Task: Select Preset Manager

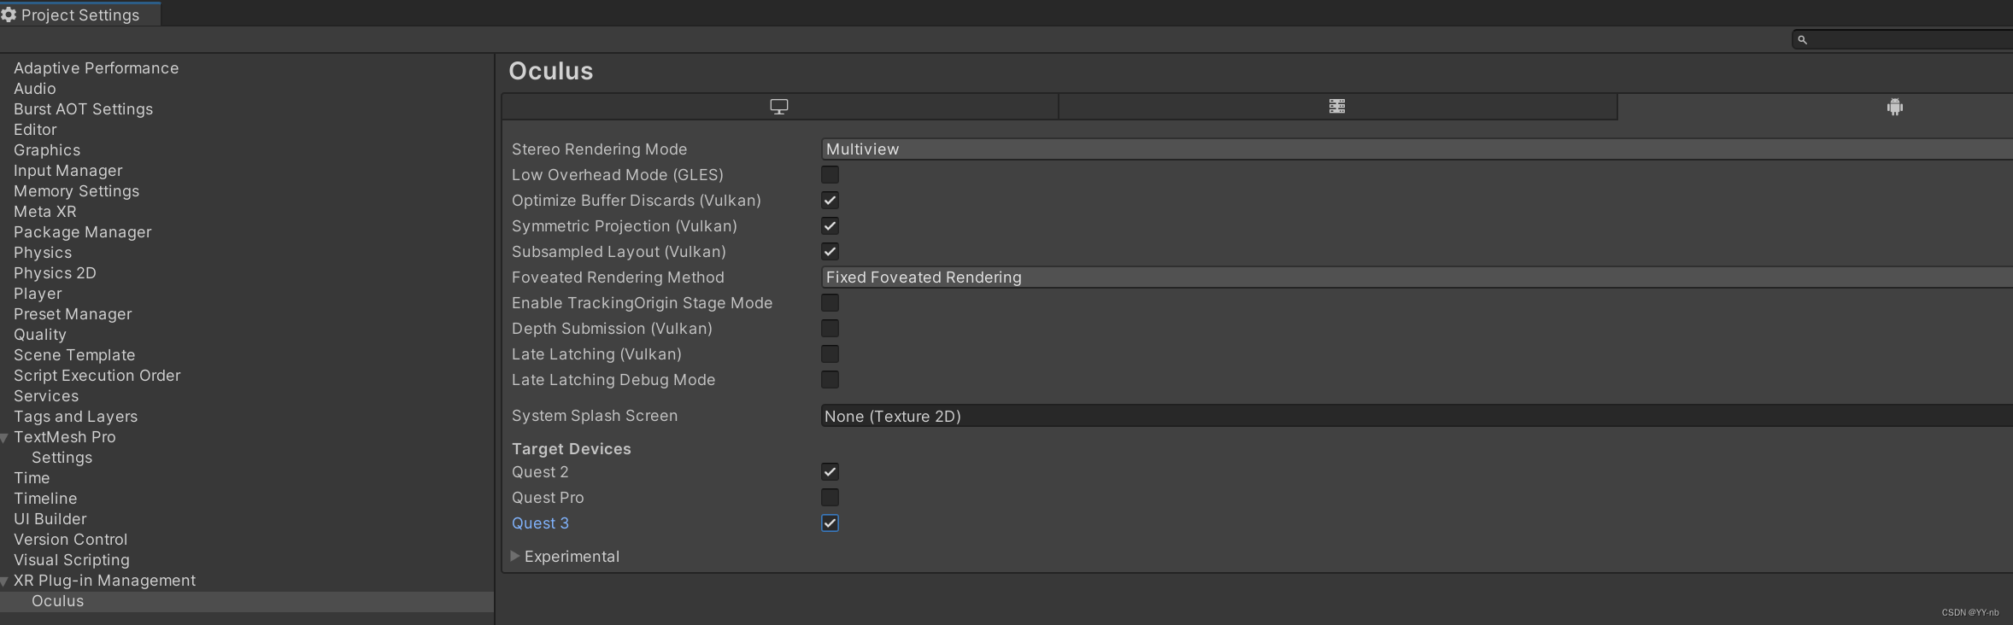Action: [73, 314]
